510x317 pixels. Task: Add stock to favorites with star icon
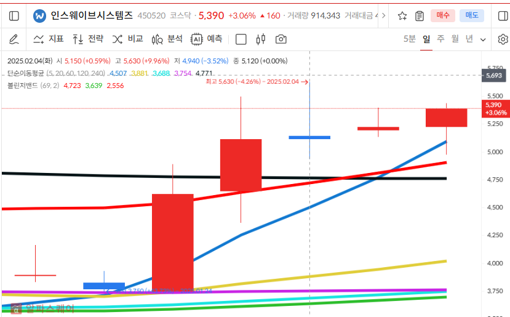pyautogui.click(x=402, y=15)
